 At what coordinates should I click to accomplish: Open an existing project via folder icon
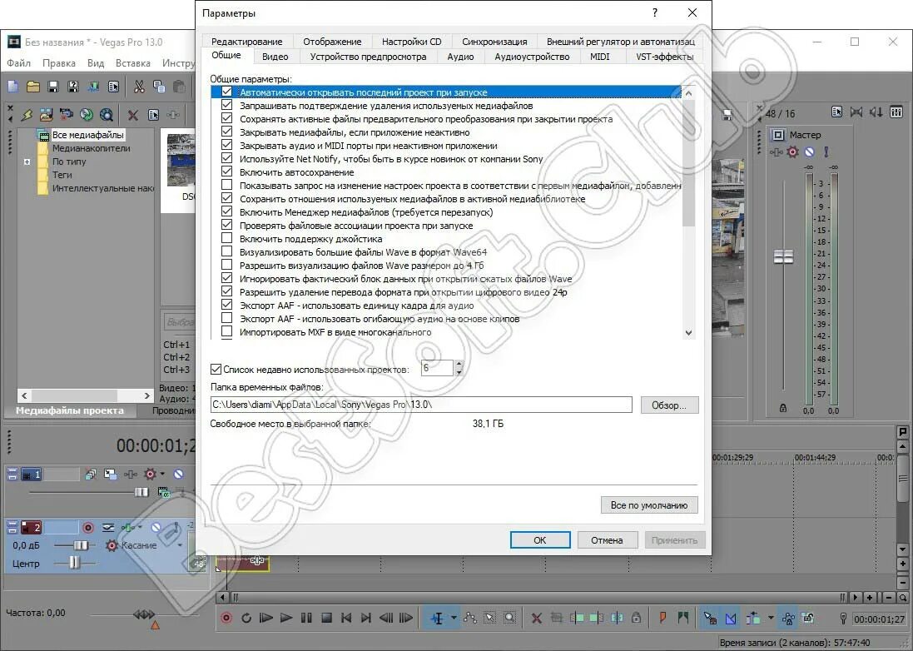click(x=32, y=86)
